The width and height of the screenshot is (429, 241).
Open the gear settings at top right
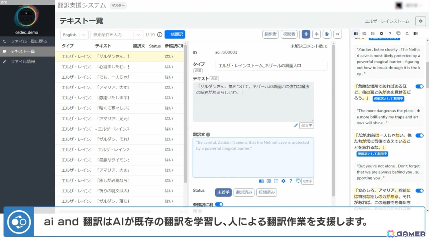[420, 21]
